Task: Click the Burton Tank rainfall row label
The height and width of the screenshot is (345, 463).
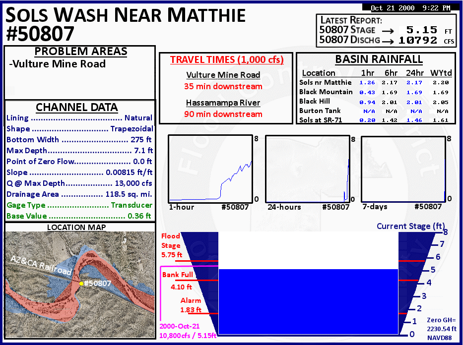Action: [320, 111]
